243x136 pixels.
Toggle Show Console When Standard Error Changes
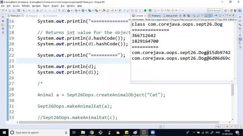pyautogui.click(x=210, y=15)
